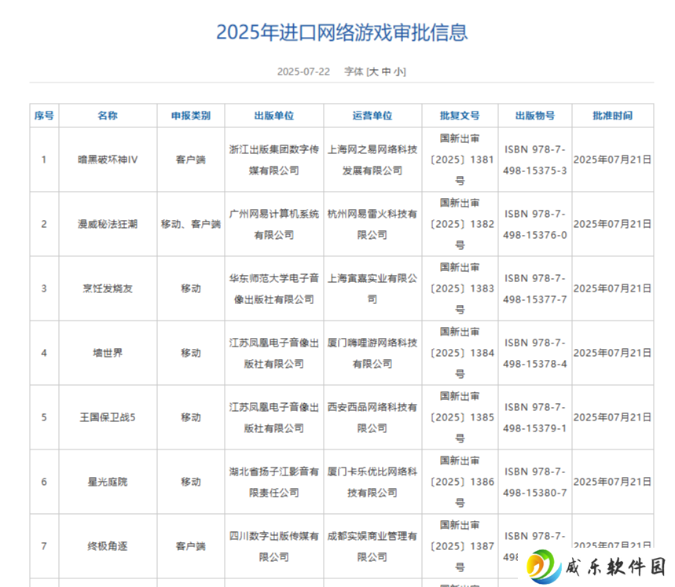This screenshot has width=675, height=587.
Task: Click column header 批复文号
Action: pos(460,116)
